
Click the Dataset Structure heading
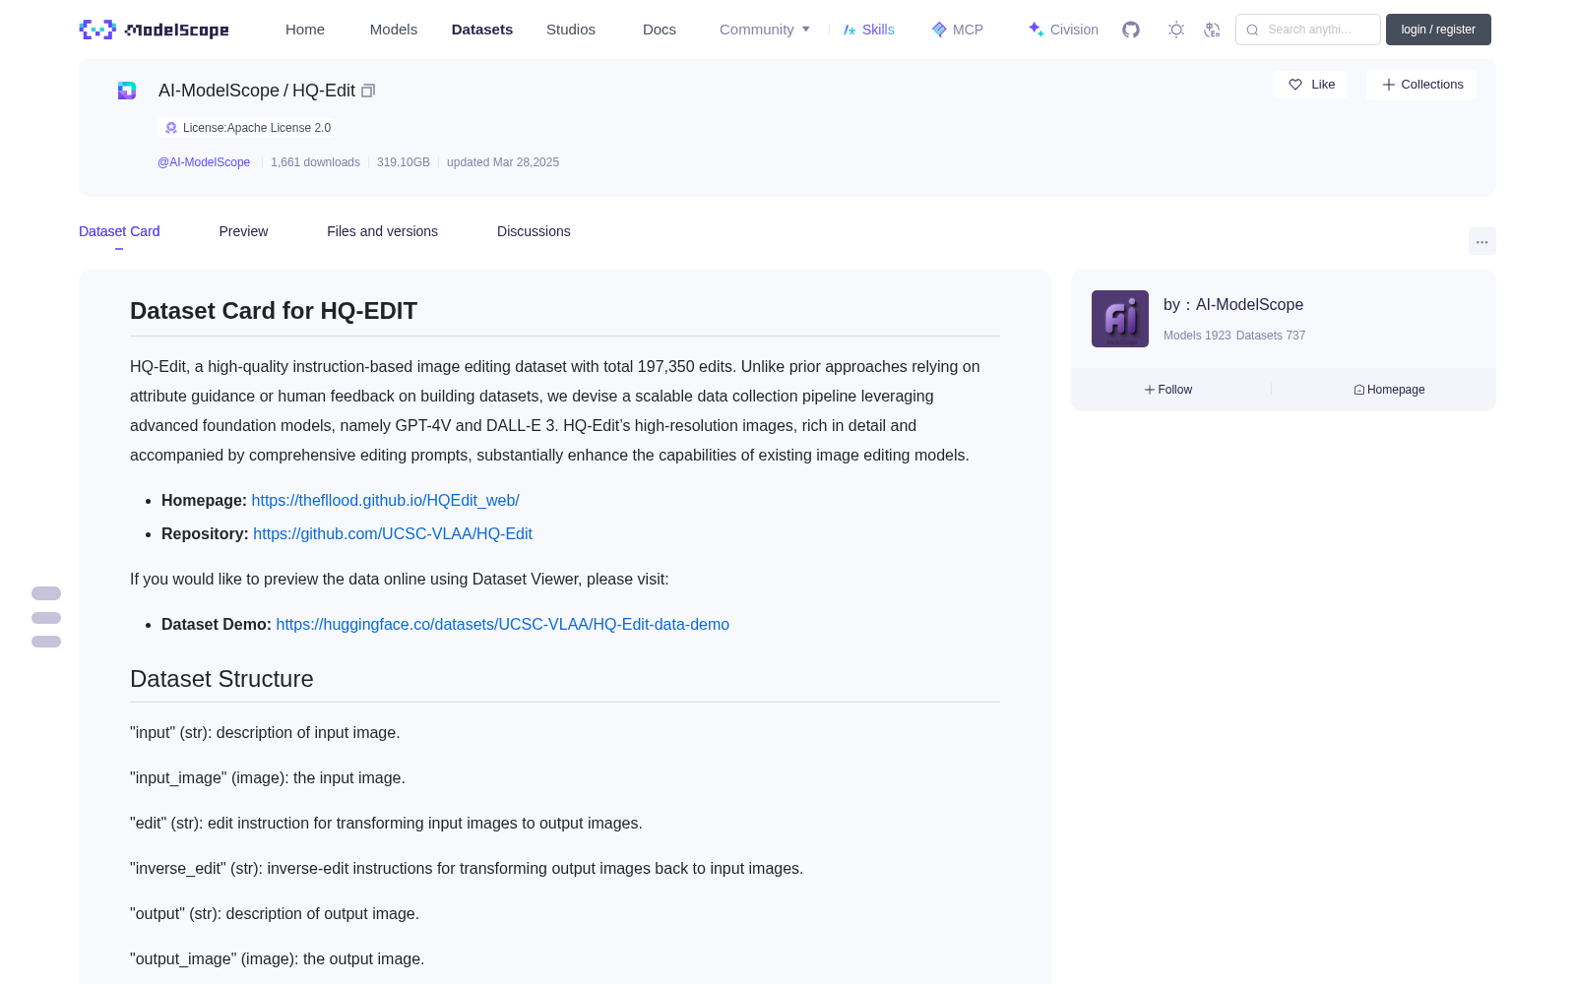pyautogui.click(x=221, y=679)
